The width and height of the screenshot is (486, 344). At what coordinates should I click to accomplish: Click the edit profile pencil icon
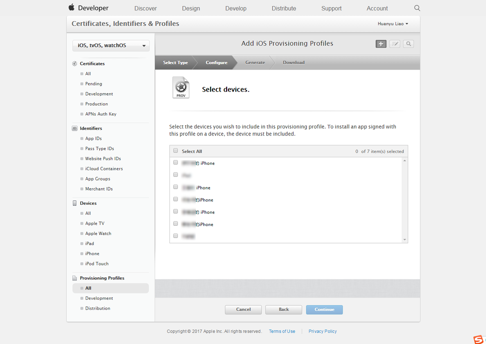pyautogui.click(x=395, y=44)
